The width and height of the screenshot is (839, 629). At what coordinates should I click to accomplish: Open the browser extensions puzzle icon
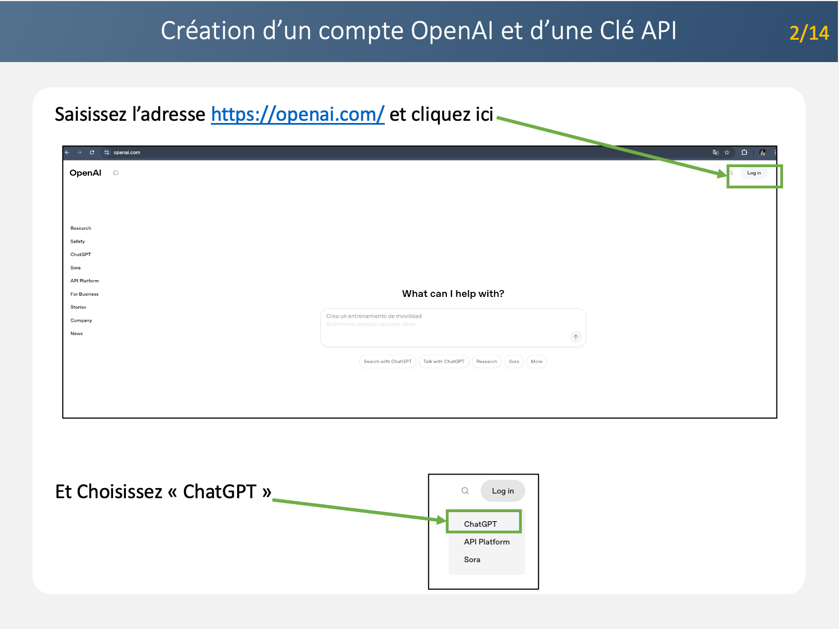click(744, 152)
